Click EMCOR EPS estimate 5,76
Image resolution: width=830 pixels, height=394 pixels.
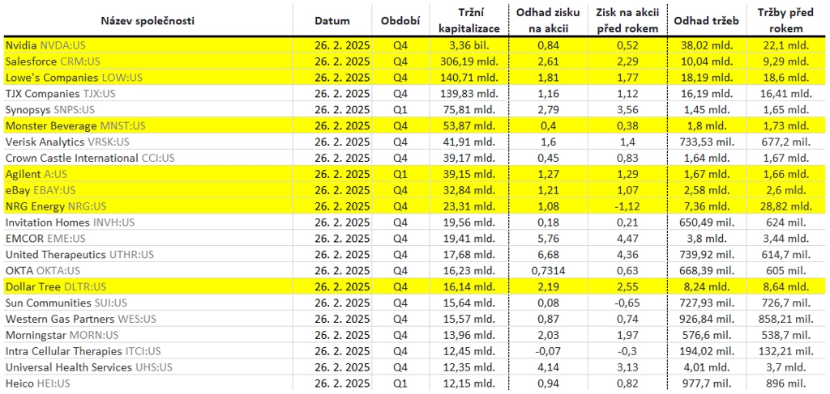548,238
